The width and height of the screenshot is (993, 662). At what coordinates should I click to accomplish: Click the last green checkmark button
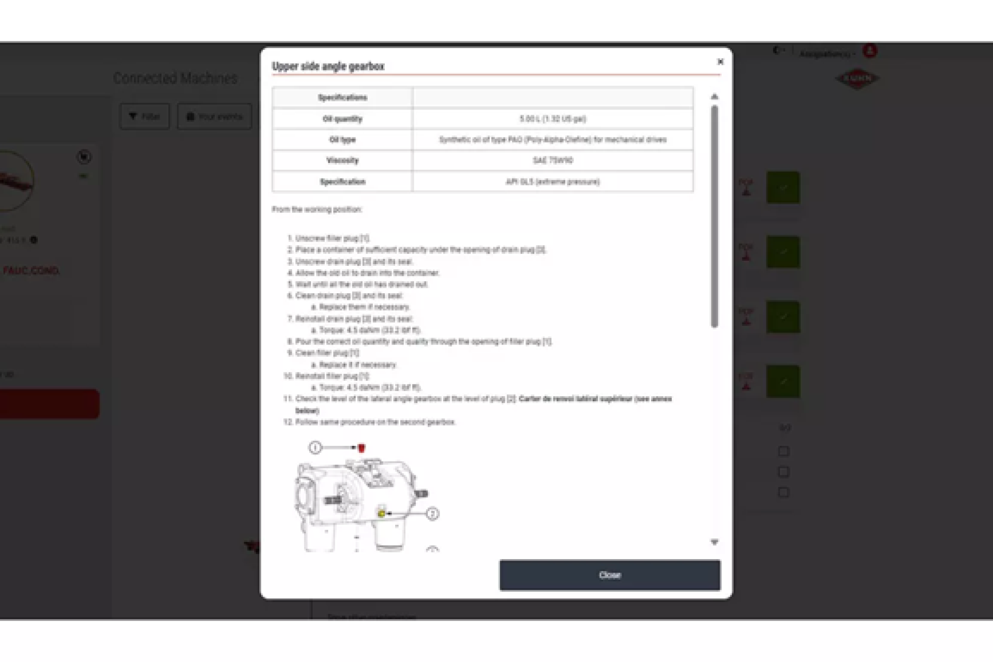783,382
